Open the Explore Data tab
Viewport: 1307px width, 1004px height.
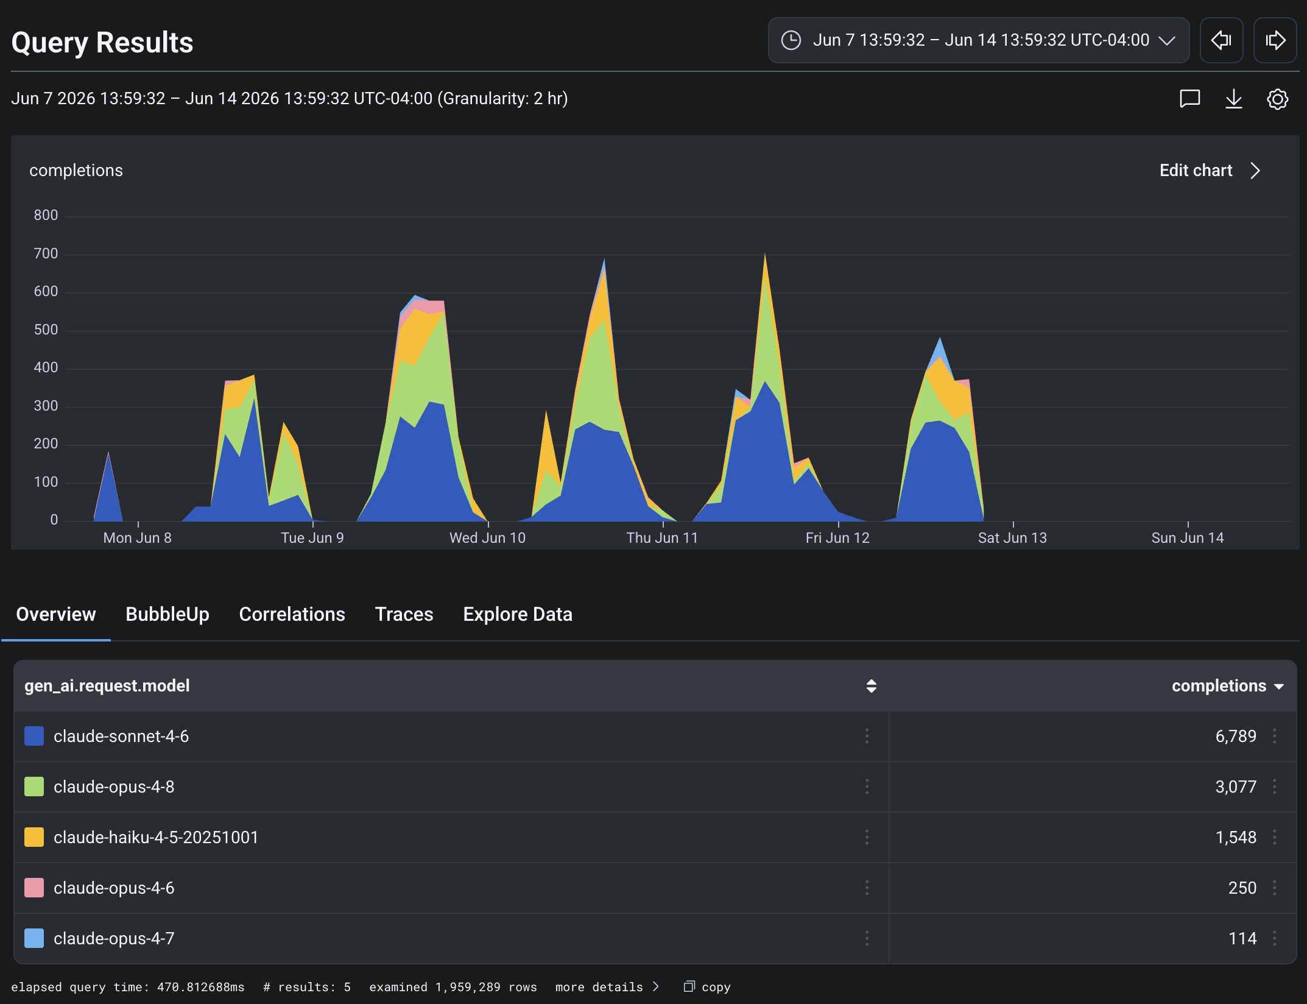click(518, 614)
